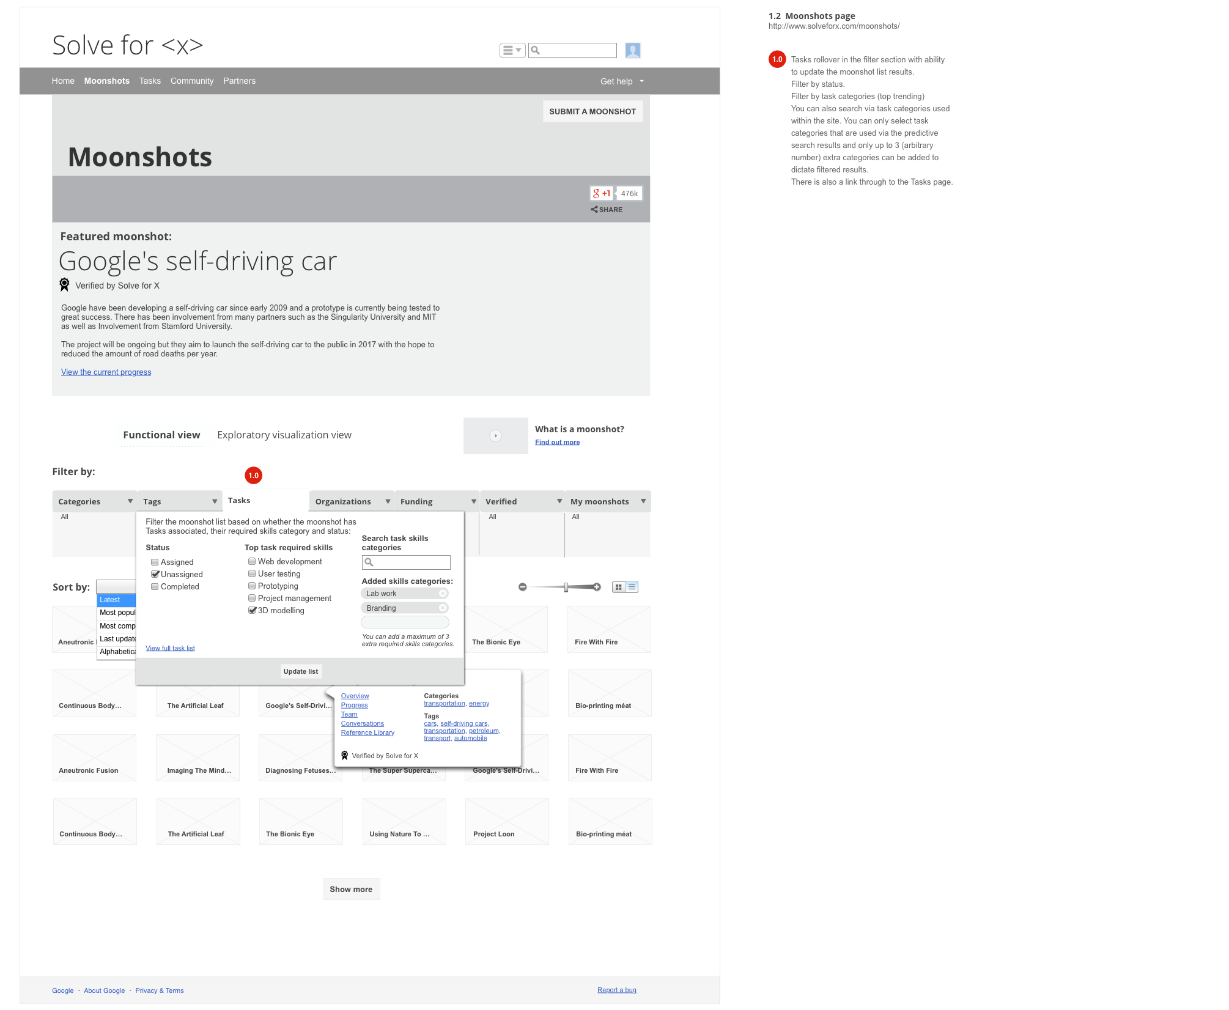This screenshot has height=1010, width=1229.
Task: Click the Google +1 button
Action: coord(602,193)
